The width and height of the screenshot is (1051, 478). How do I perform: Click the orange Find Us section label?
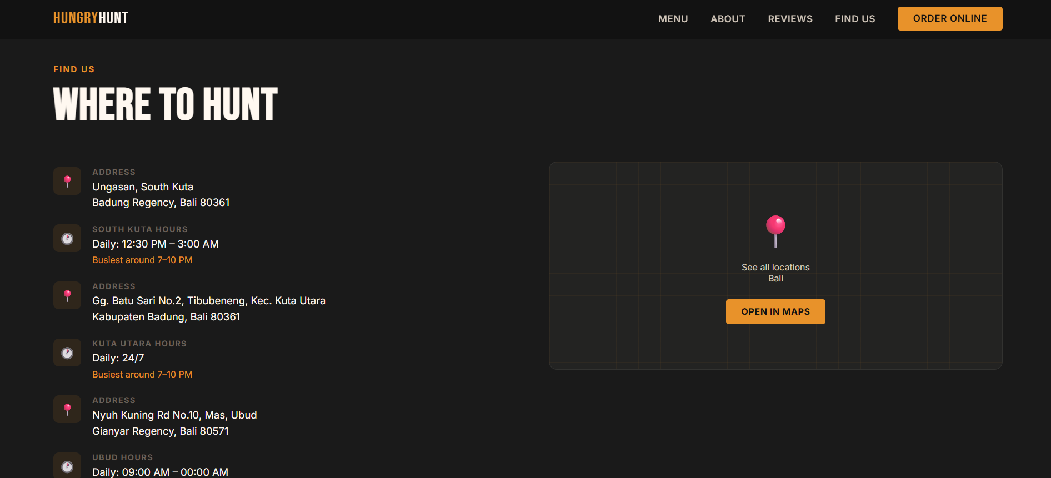[74, 69]
